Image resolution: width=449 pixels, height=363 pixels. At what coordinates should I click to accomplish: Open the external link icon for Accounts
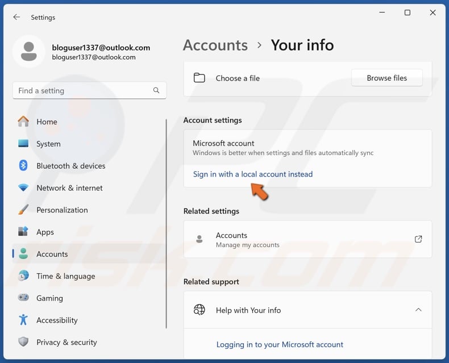[418, 239]
